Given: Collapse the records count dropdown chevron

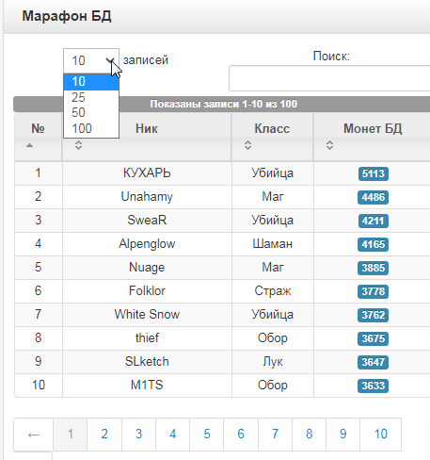Looking at the screenshot, I should (110, 60).
